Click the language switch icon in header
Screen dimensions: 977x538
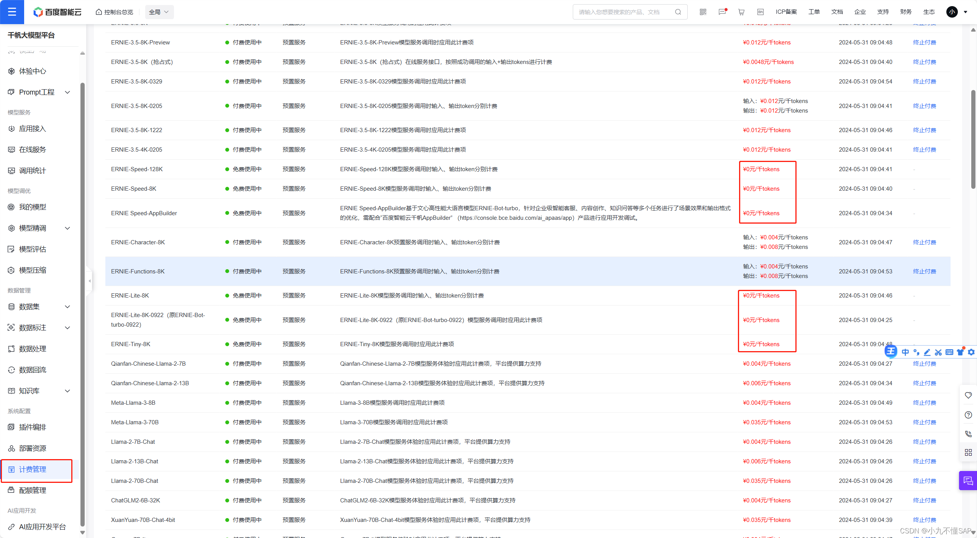click(x=761, y=12)
